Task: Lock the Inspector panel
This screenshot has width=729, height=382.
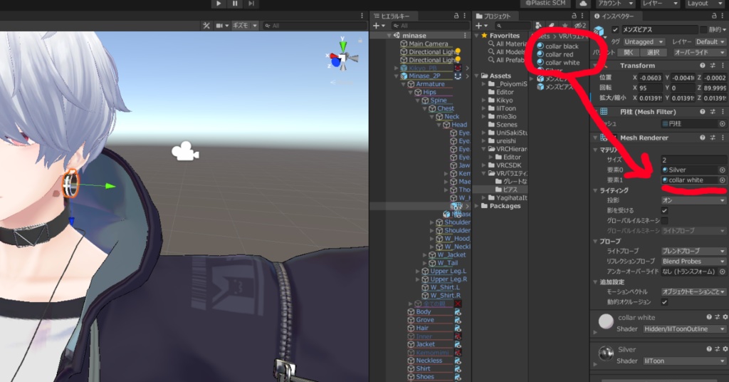Action: point(714,16)
